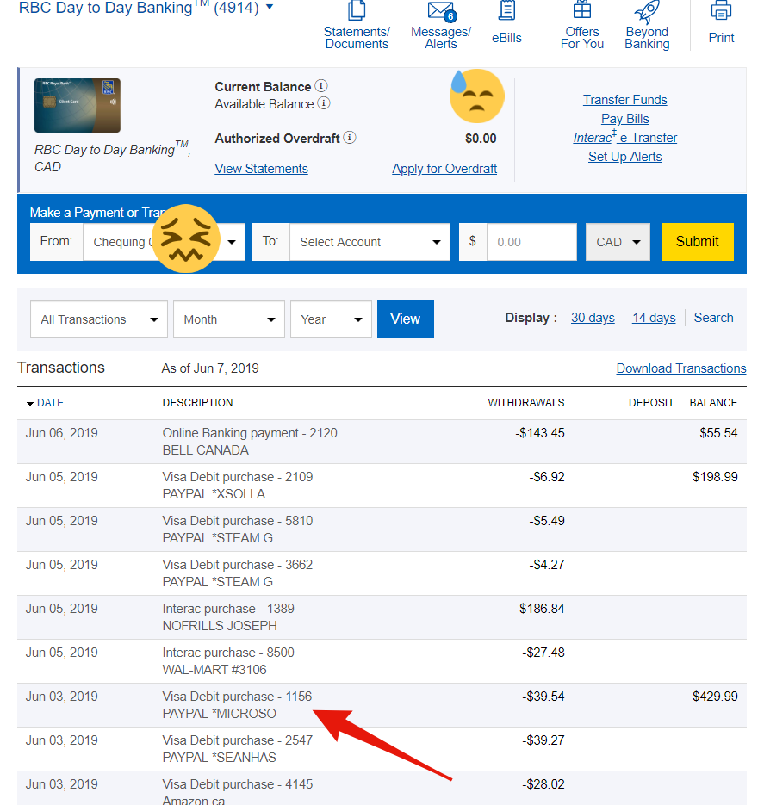This screenshot has height=805, width=764.
Task: Open the Year dropdown
Action: 331,319
